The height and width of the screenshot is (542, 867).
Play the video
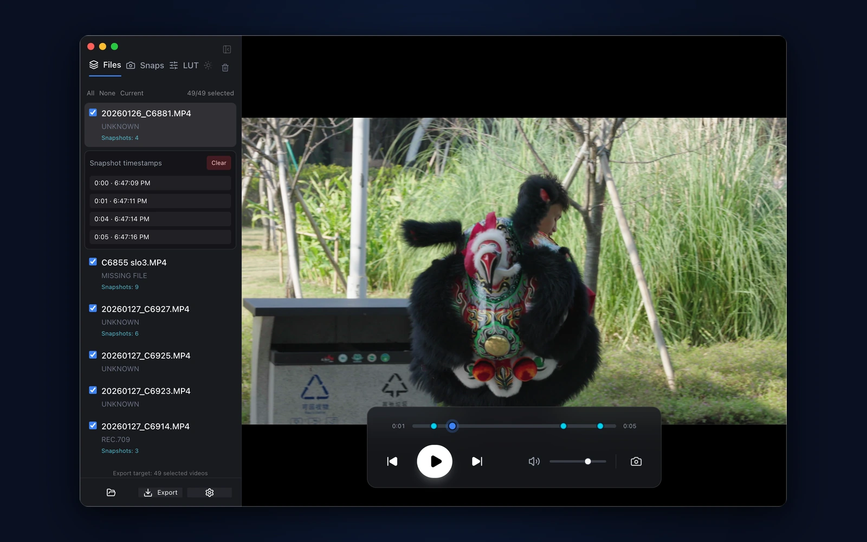pos(435,461)
